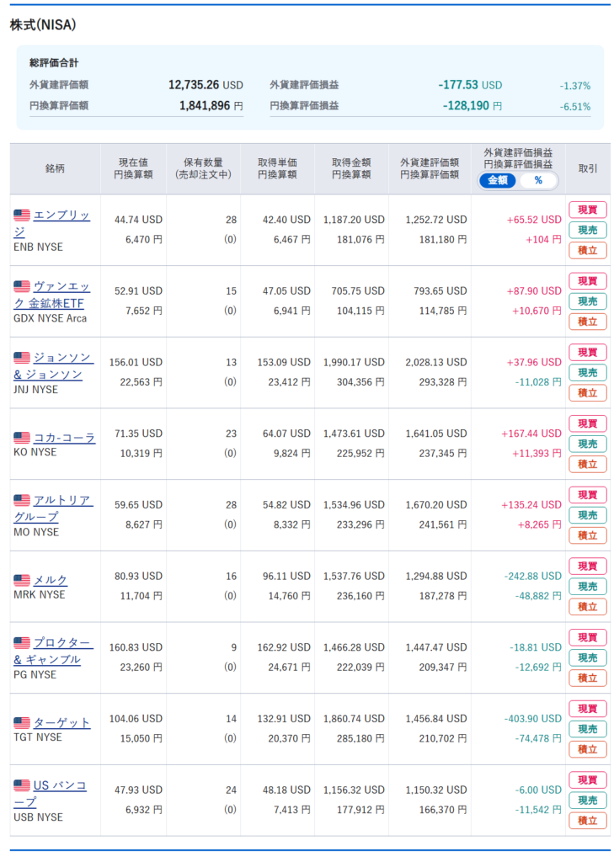Open the ジョンソン&ジョンソン stock link

coord(54,366)
